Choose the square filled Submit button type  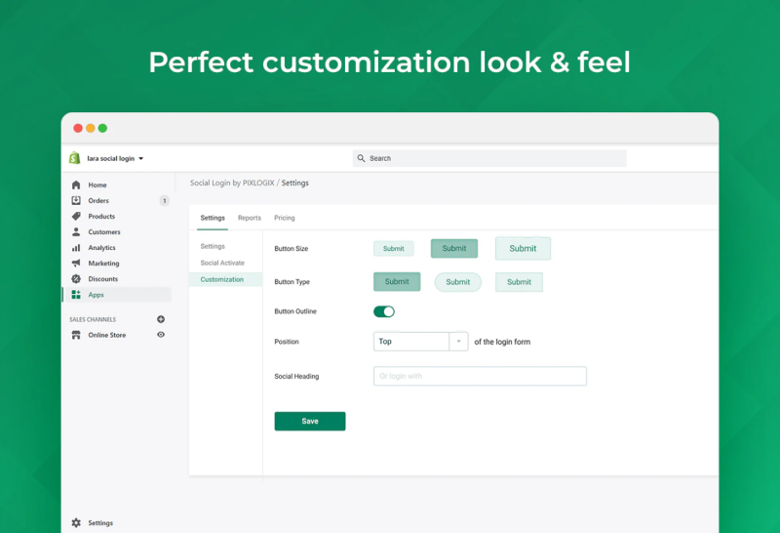[x=397, y=281]
